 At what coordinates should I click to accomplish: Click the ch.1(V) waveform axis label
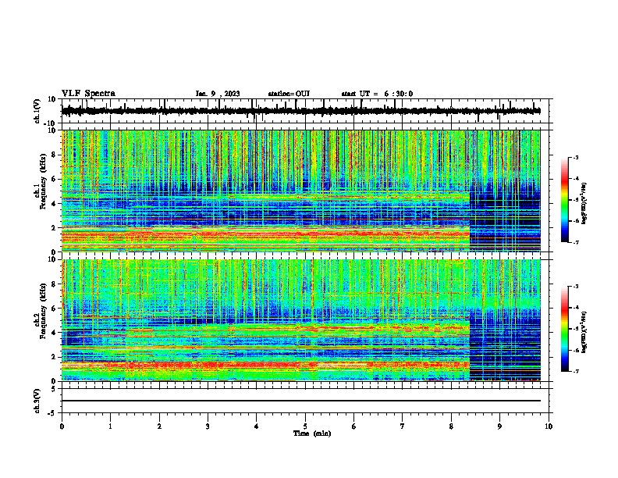pyautogui.click(x=37, y=111)
